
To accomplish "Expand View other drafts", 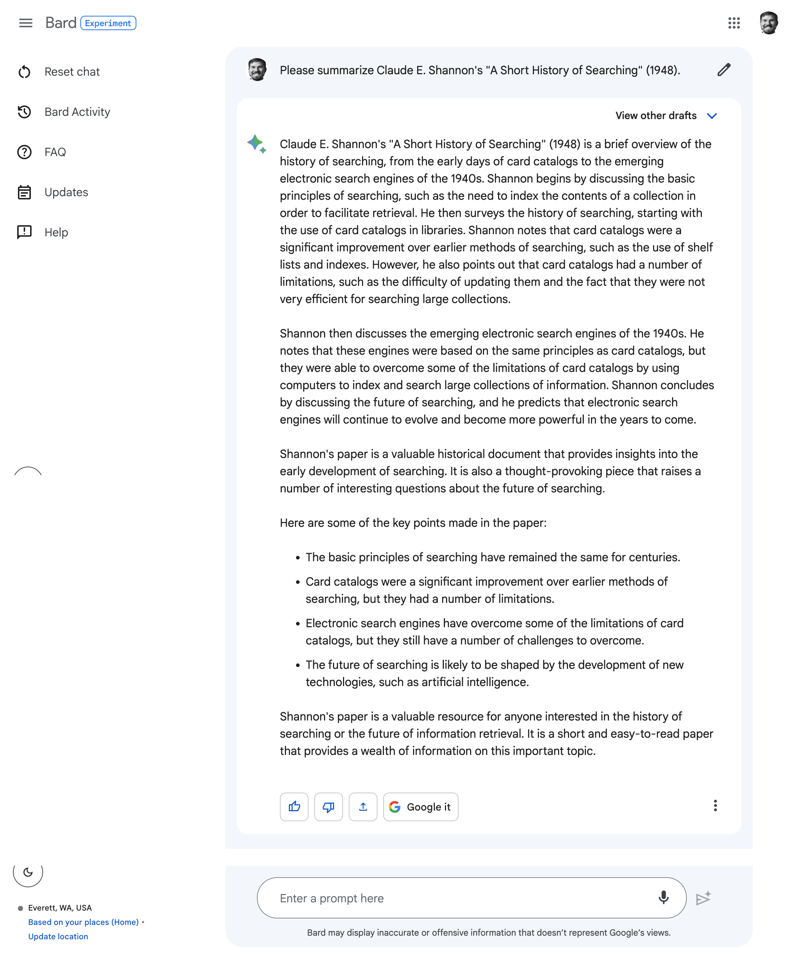I will [x=666, y=115].
